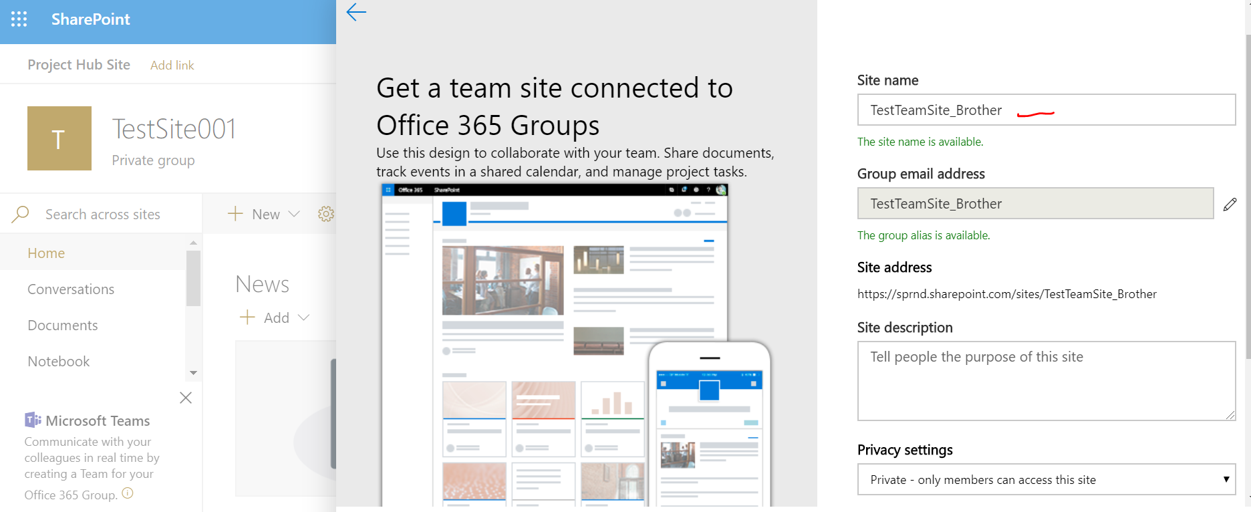Open the Privacy settings dropdown
Viewport: 1251px width, 512px height.
[1047, 480]
